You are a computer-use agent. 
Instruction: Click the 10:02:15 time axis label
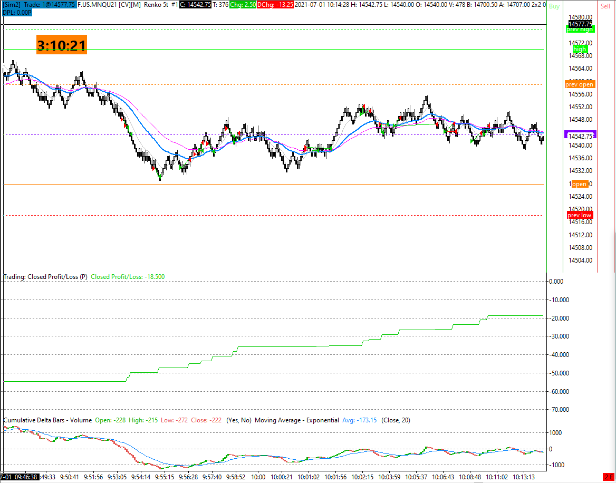[361, 477]
